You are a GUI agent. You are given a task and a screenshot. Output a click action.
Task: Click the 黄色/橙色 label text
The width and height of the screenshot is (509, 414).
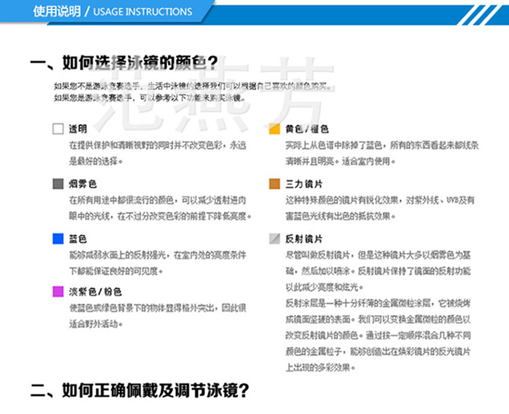tap(307, 129)
